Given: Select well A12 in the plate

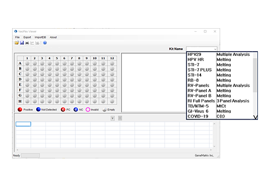Looking at the screenshot, I should [x=112, y=63].
